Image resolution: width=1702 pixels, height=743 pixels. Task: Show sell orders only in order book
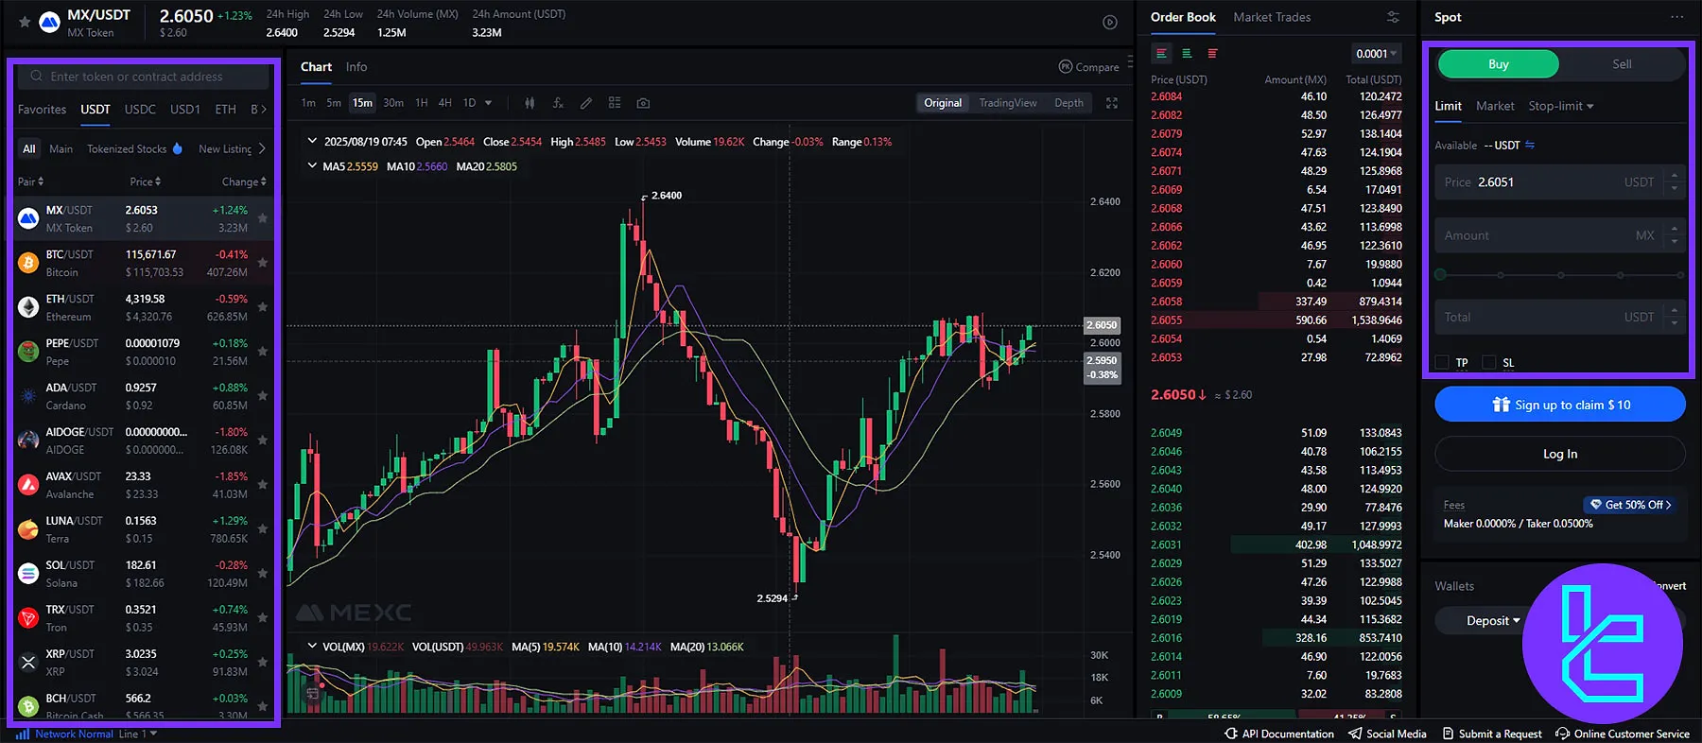coord(1212,54)
